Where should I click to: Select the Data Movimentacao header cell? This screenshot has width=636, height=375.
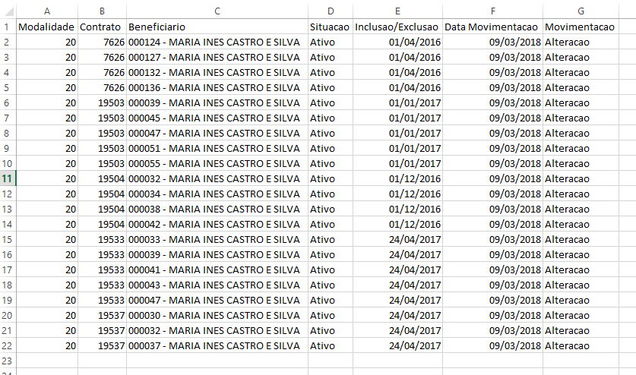(492, 27)
